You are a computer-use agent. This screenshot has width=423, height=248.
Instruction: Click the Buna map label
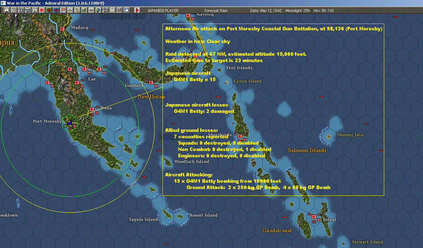(106, 108)
